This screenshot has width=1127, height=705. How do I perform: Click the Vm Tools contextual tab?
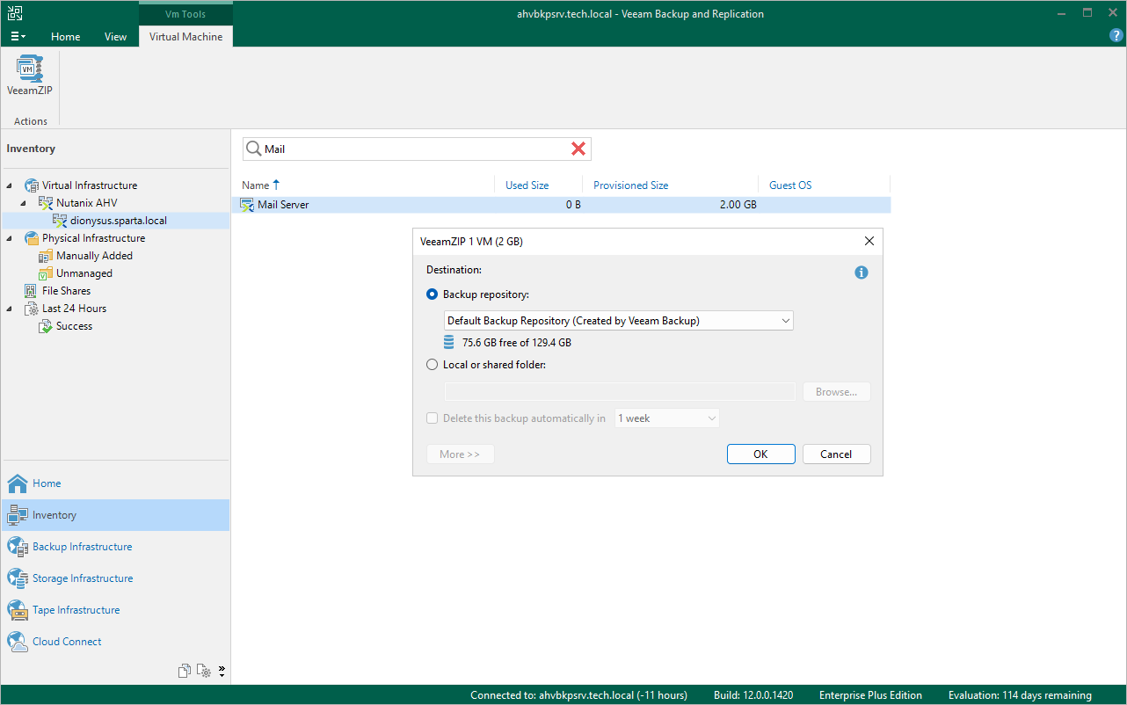tap(185, 14)
